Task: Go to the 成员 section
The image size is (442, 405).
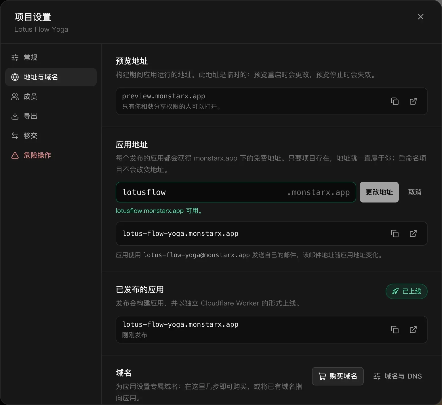Action: pos(51,97)
